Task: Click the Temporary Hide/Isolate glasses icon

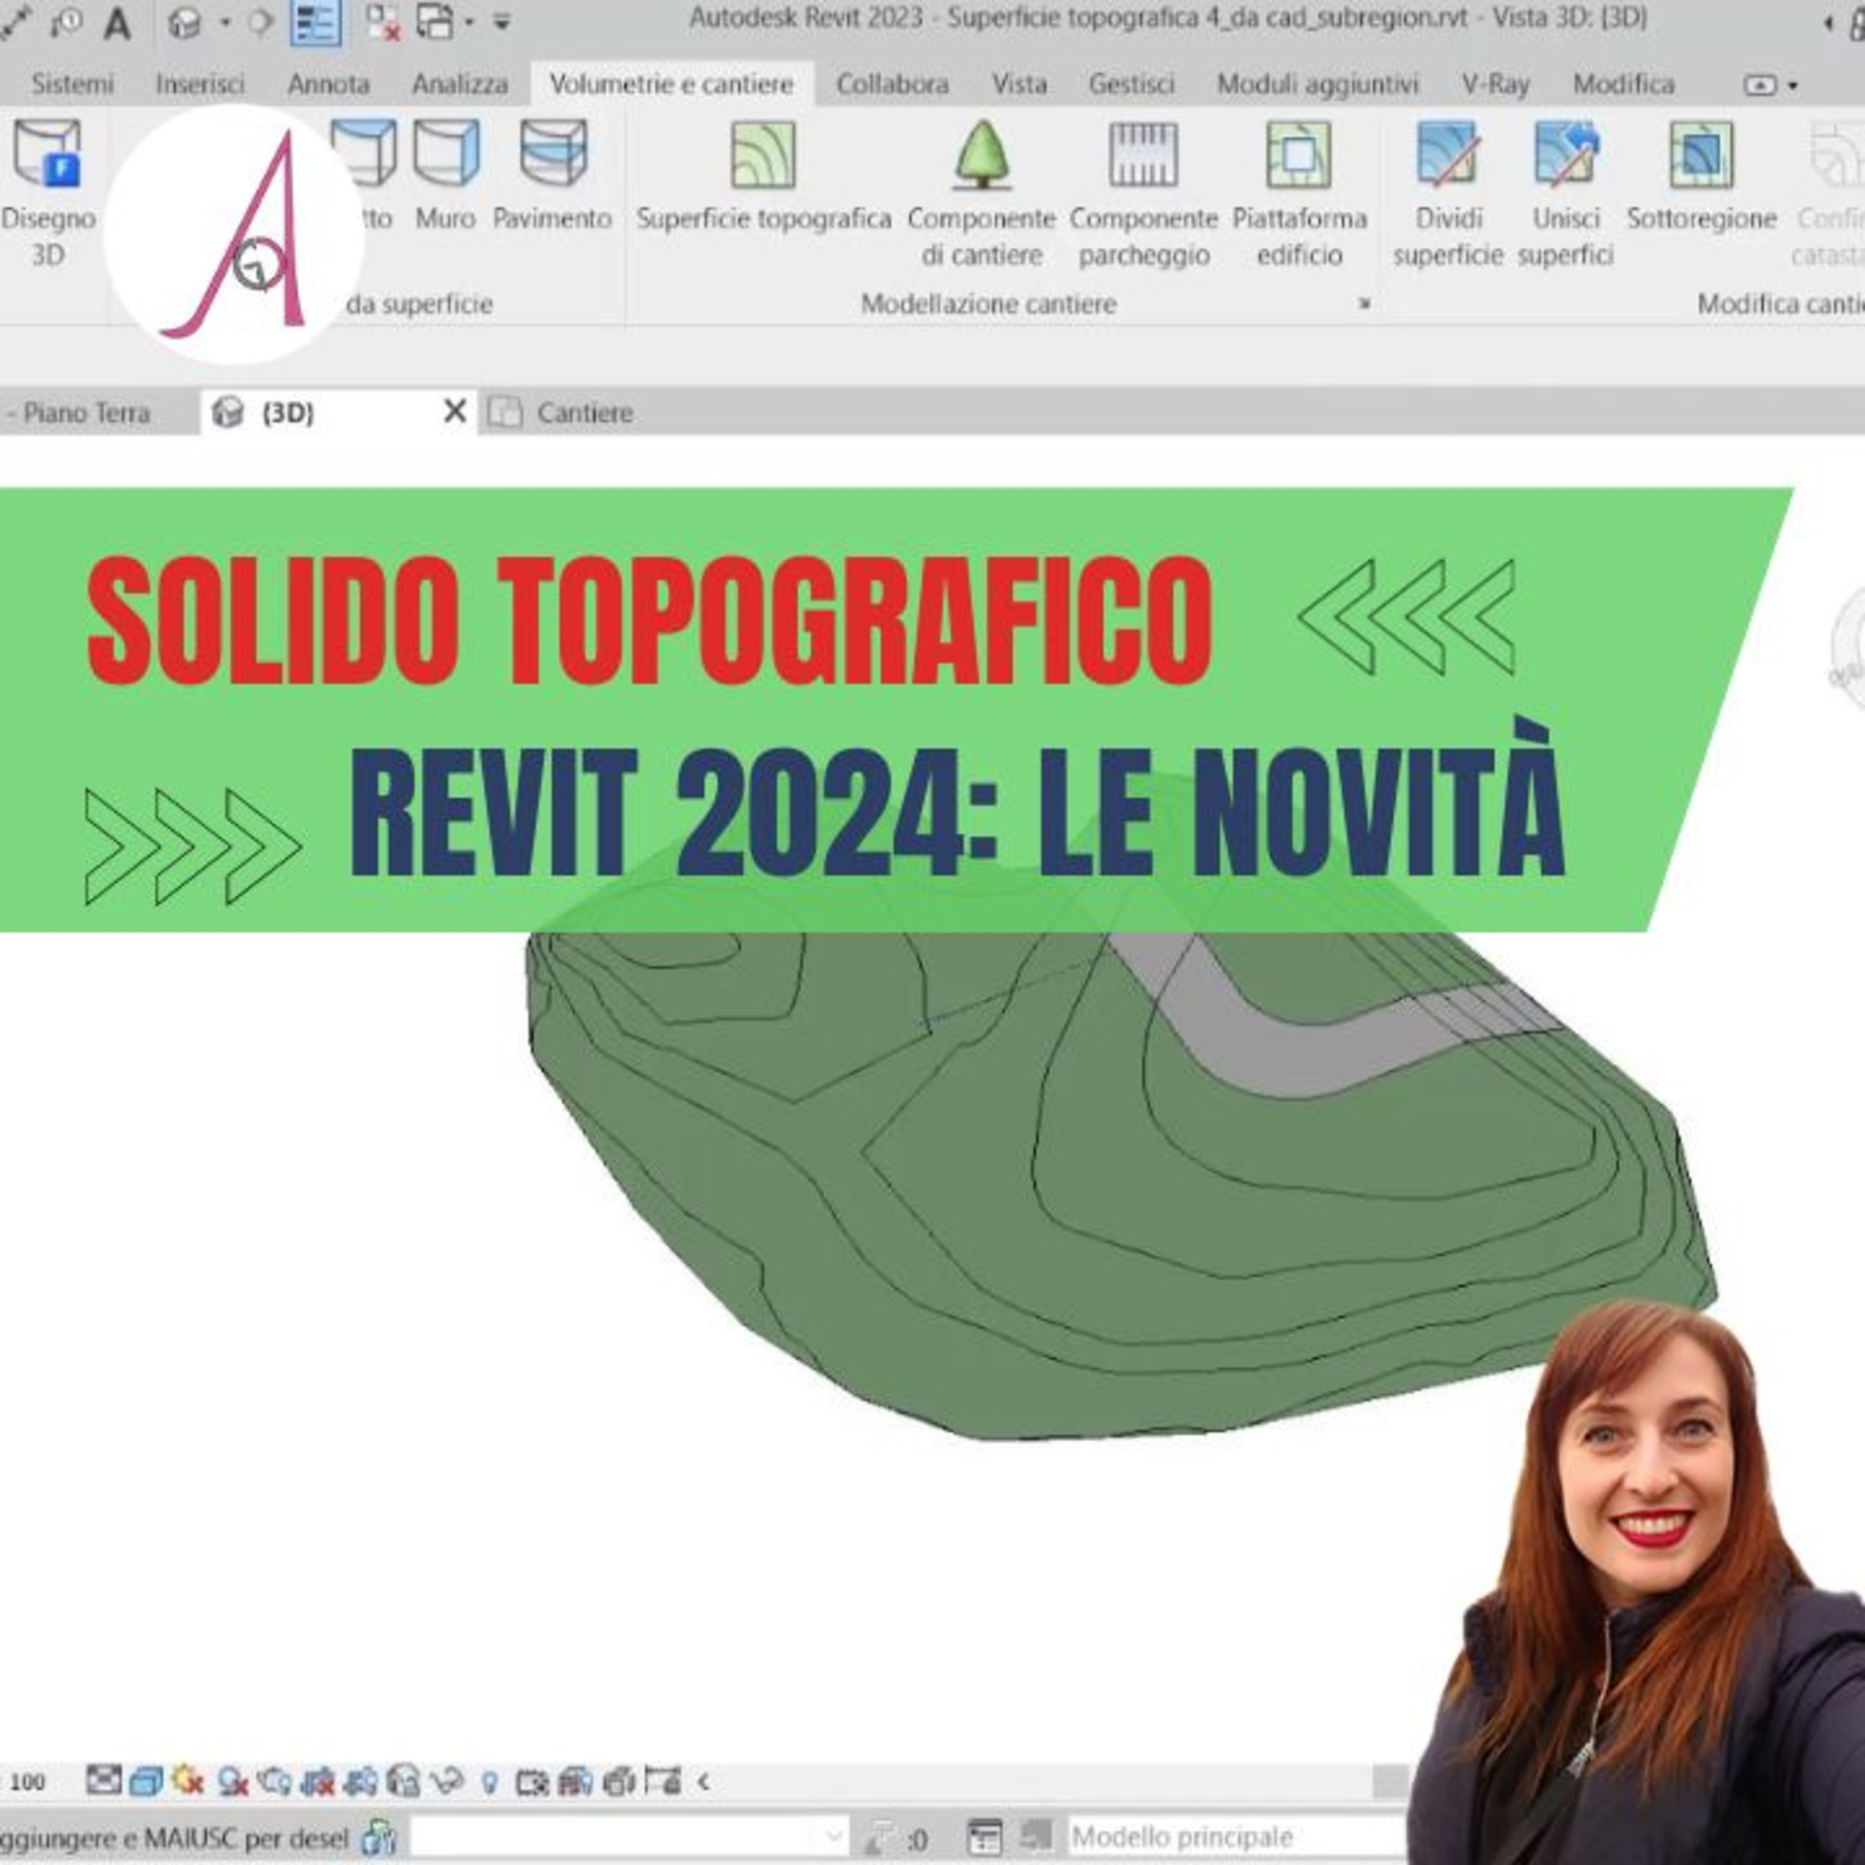Action: click(447, 1780)
